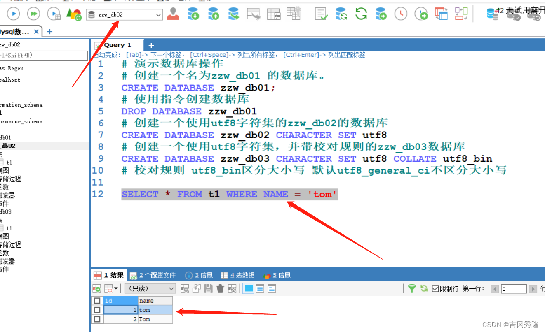Image resolution: width=545 pixels, height=332 pixels.
Task: Click the database icon with green up arrow
Action: (x=214, y=14)
